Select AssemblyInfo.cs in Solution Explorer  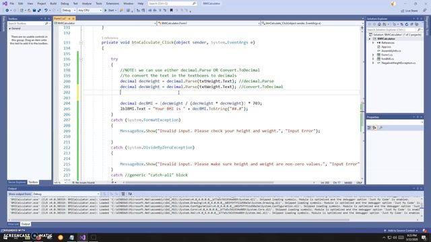(391, 51)
